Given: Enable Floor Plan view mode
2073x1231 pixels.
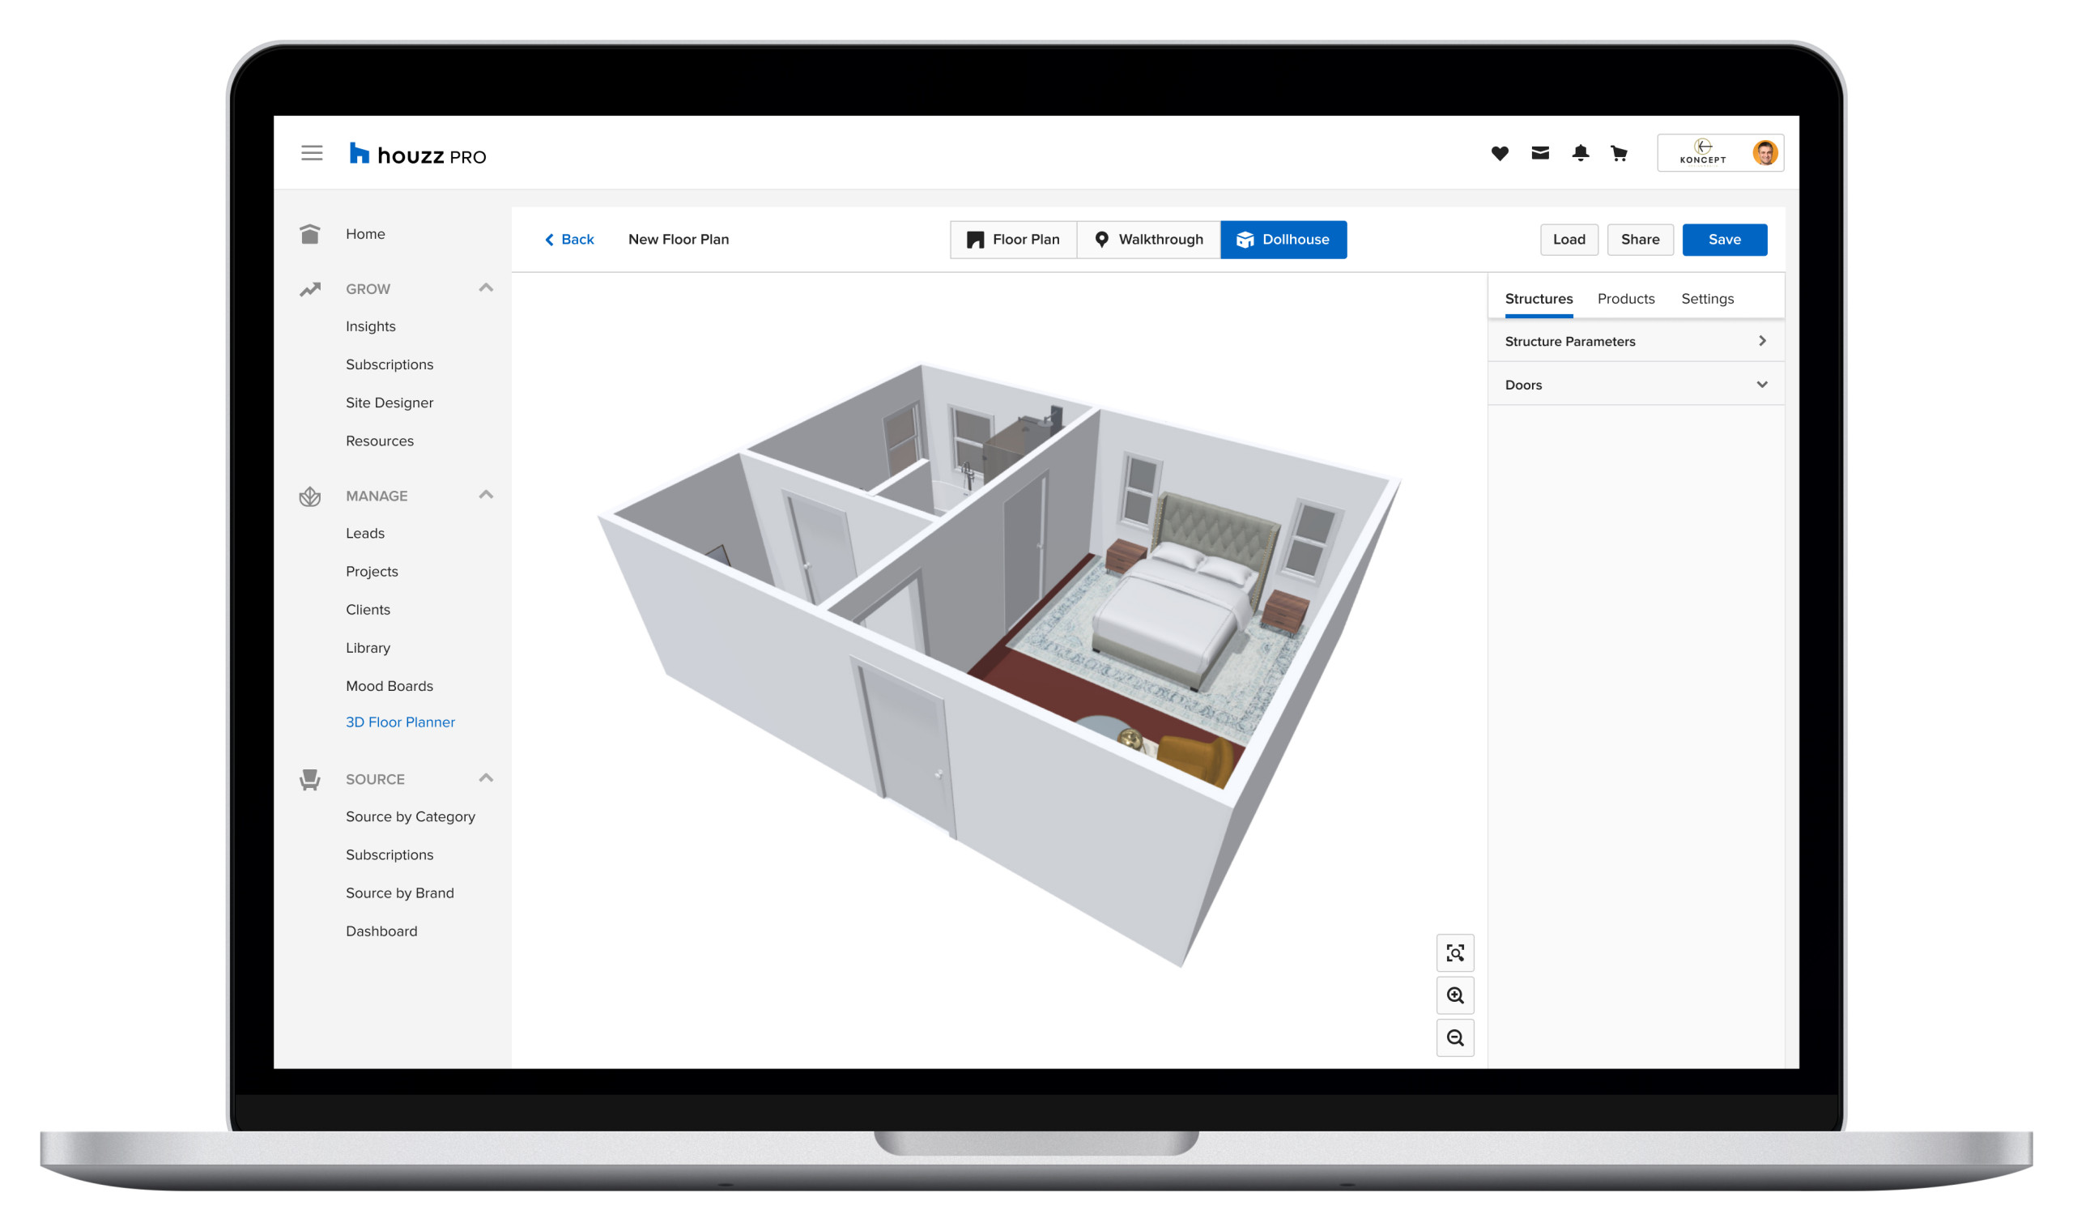Looking at the screenshot, I should click(1013, 240).
